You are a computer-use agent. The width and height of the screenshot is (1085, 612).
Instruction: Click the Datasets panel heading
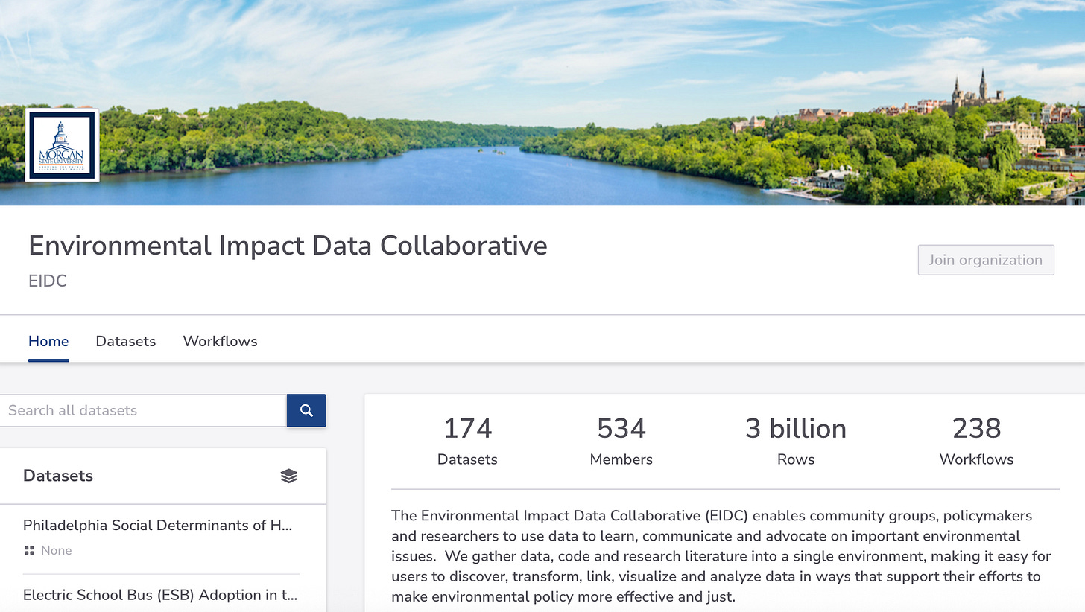click(58, 476)
